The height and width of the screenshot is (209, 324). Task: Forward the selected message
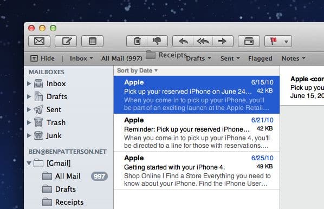coord(223,41)
